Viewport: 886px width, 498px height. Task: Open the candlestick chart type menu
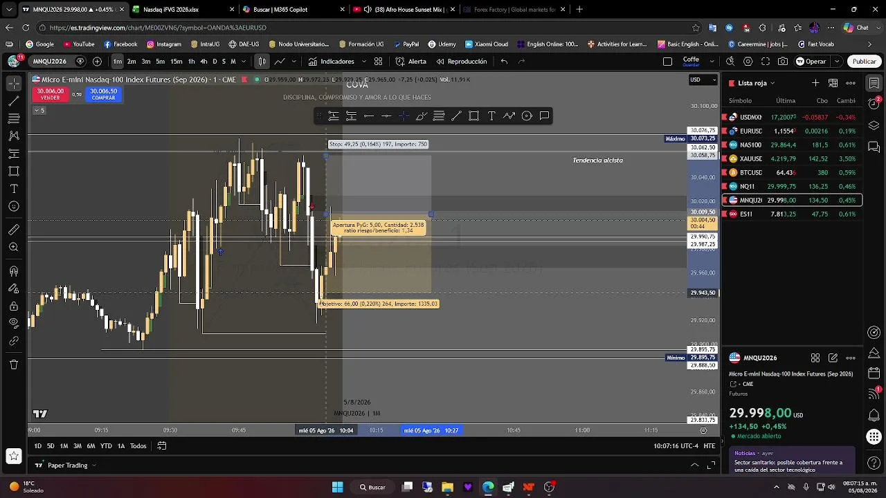coord(262,62)
